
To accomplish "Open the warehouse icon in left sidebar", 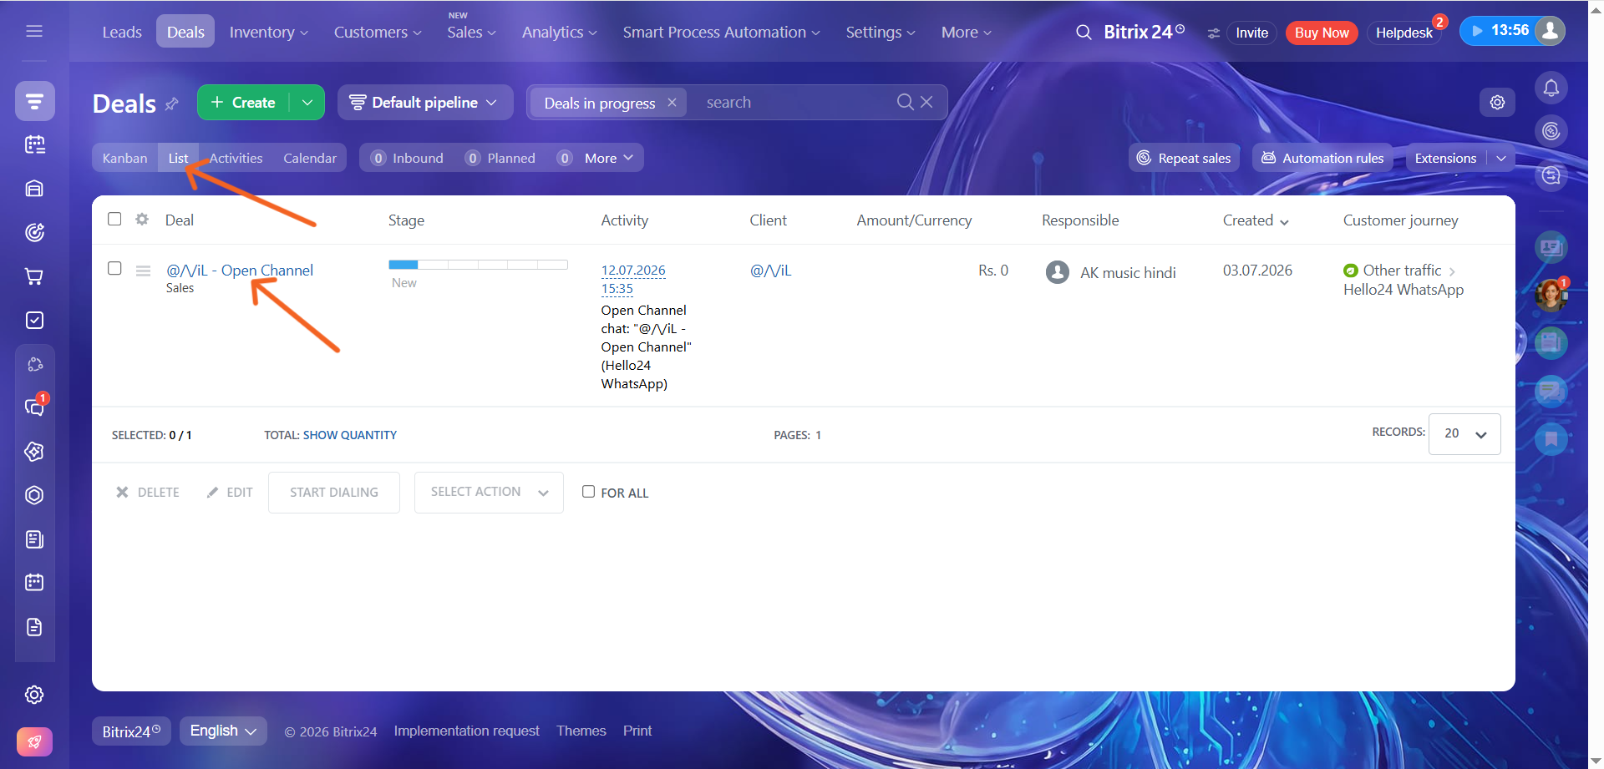I will [34, 189].
